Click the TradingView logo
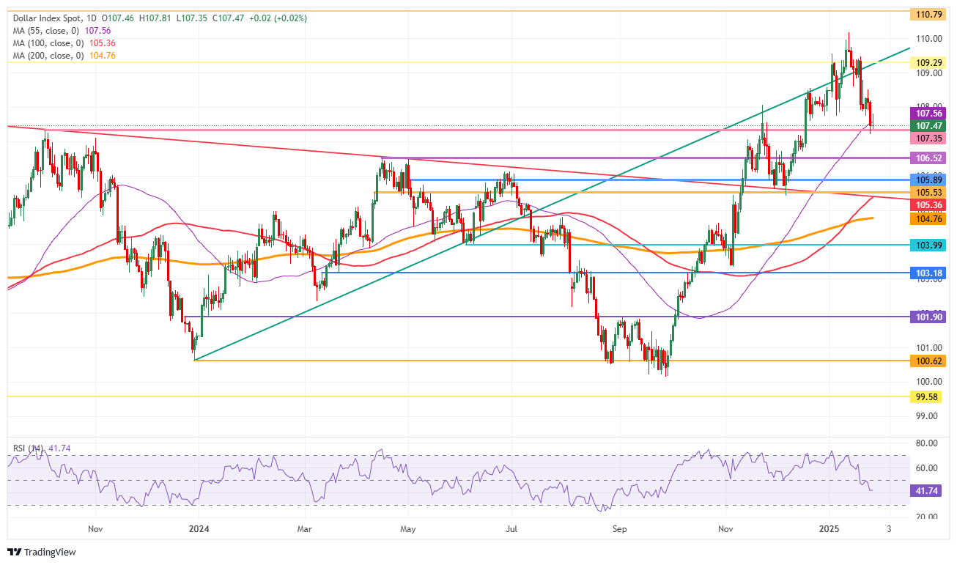This screenshot has width=957, height=565. [42, 552]
